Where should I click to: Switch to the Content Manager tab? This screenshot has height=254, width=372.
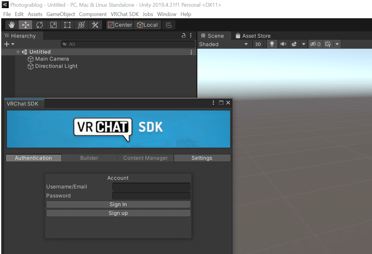click(145, 158)
